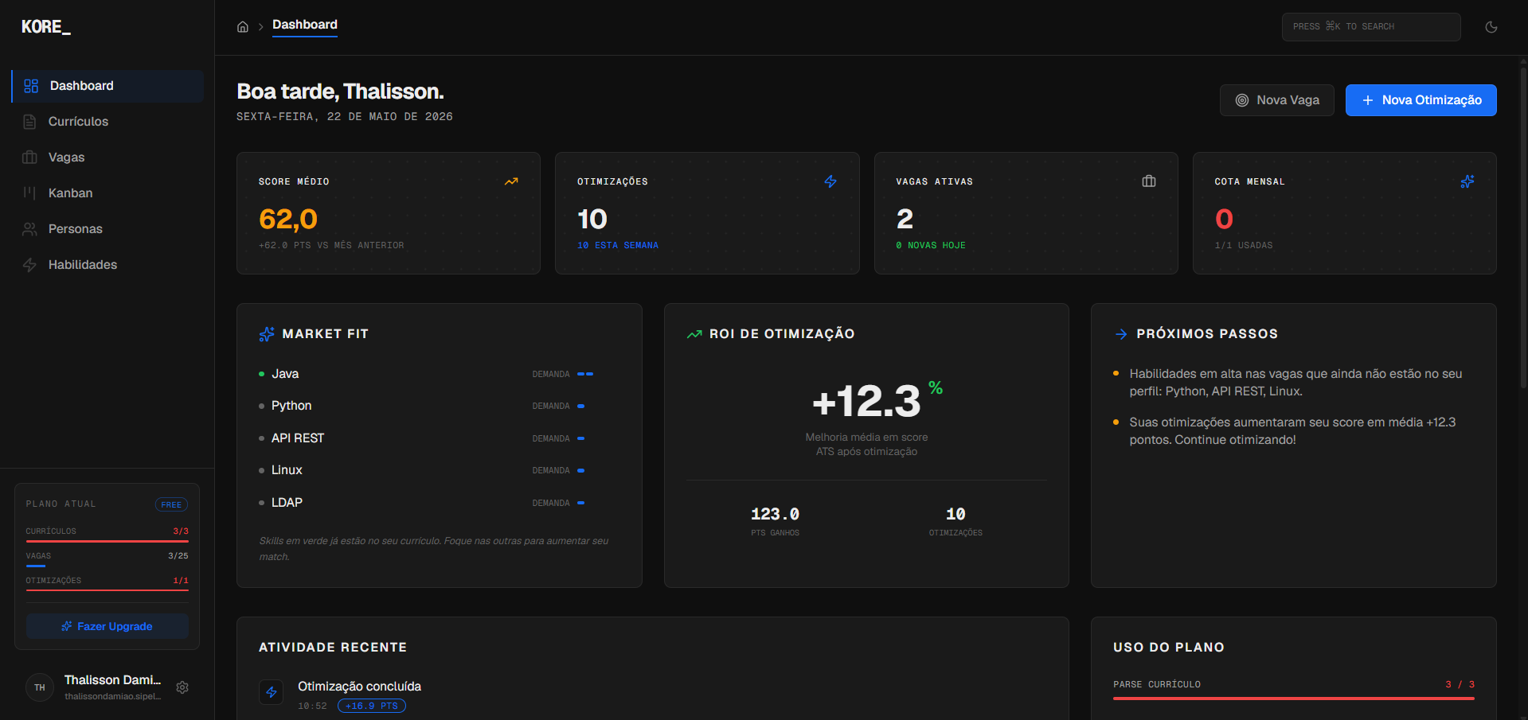The width and height of the screenshot is (1528, 720).
Task: Click the Kanban columns icon
Action: [29, 193]
